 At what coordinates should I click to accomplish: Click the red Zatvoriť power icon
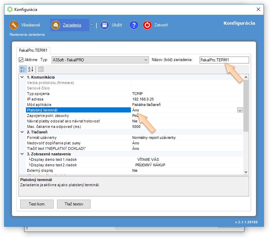click(147, 25)
